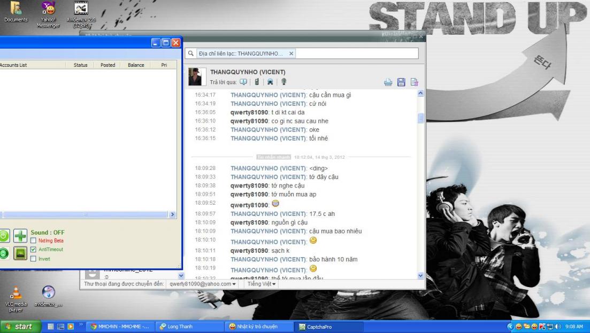Viewport: 590px width, 333px height.
Task: Click the contact list scroll-down arrow behind CaptchaPro
Action: [181, 275]
